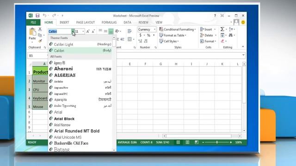Open the FILE tab
Image resolution: width=296 pixels, height=166 pixels.
33,23
